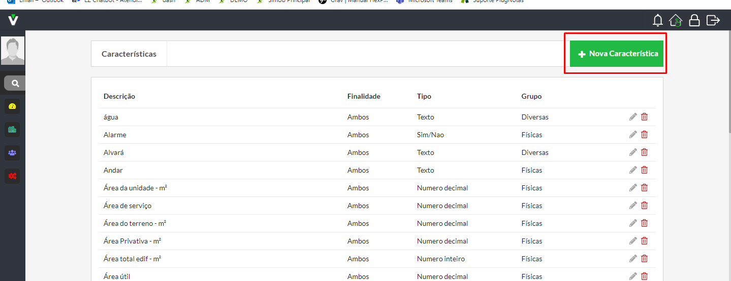Click the Alarme description cell
The width and height of the screenshot is (731, 281).
point(115,135)
